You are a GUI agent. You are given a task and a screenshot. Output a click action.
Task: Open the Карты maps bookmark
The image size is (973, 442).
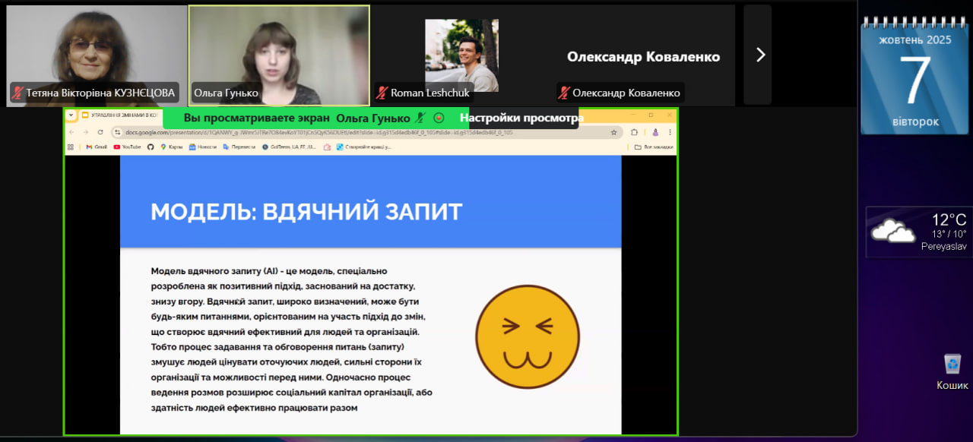coord(171,147)
